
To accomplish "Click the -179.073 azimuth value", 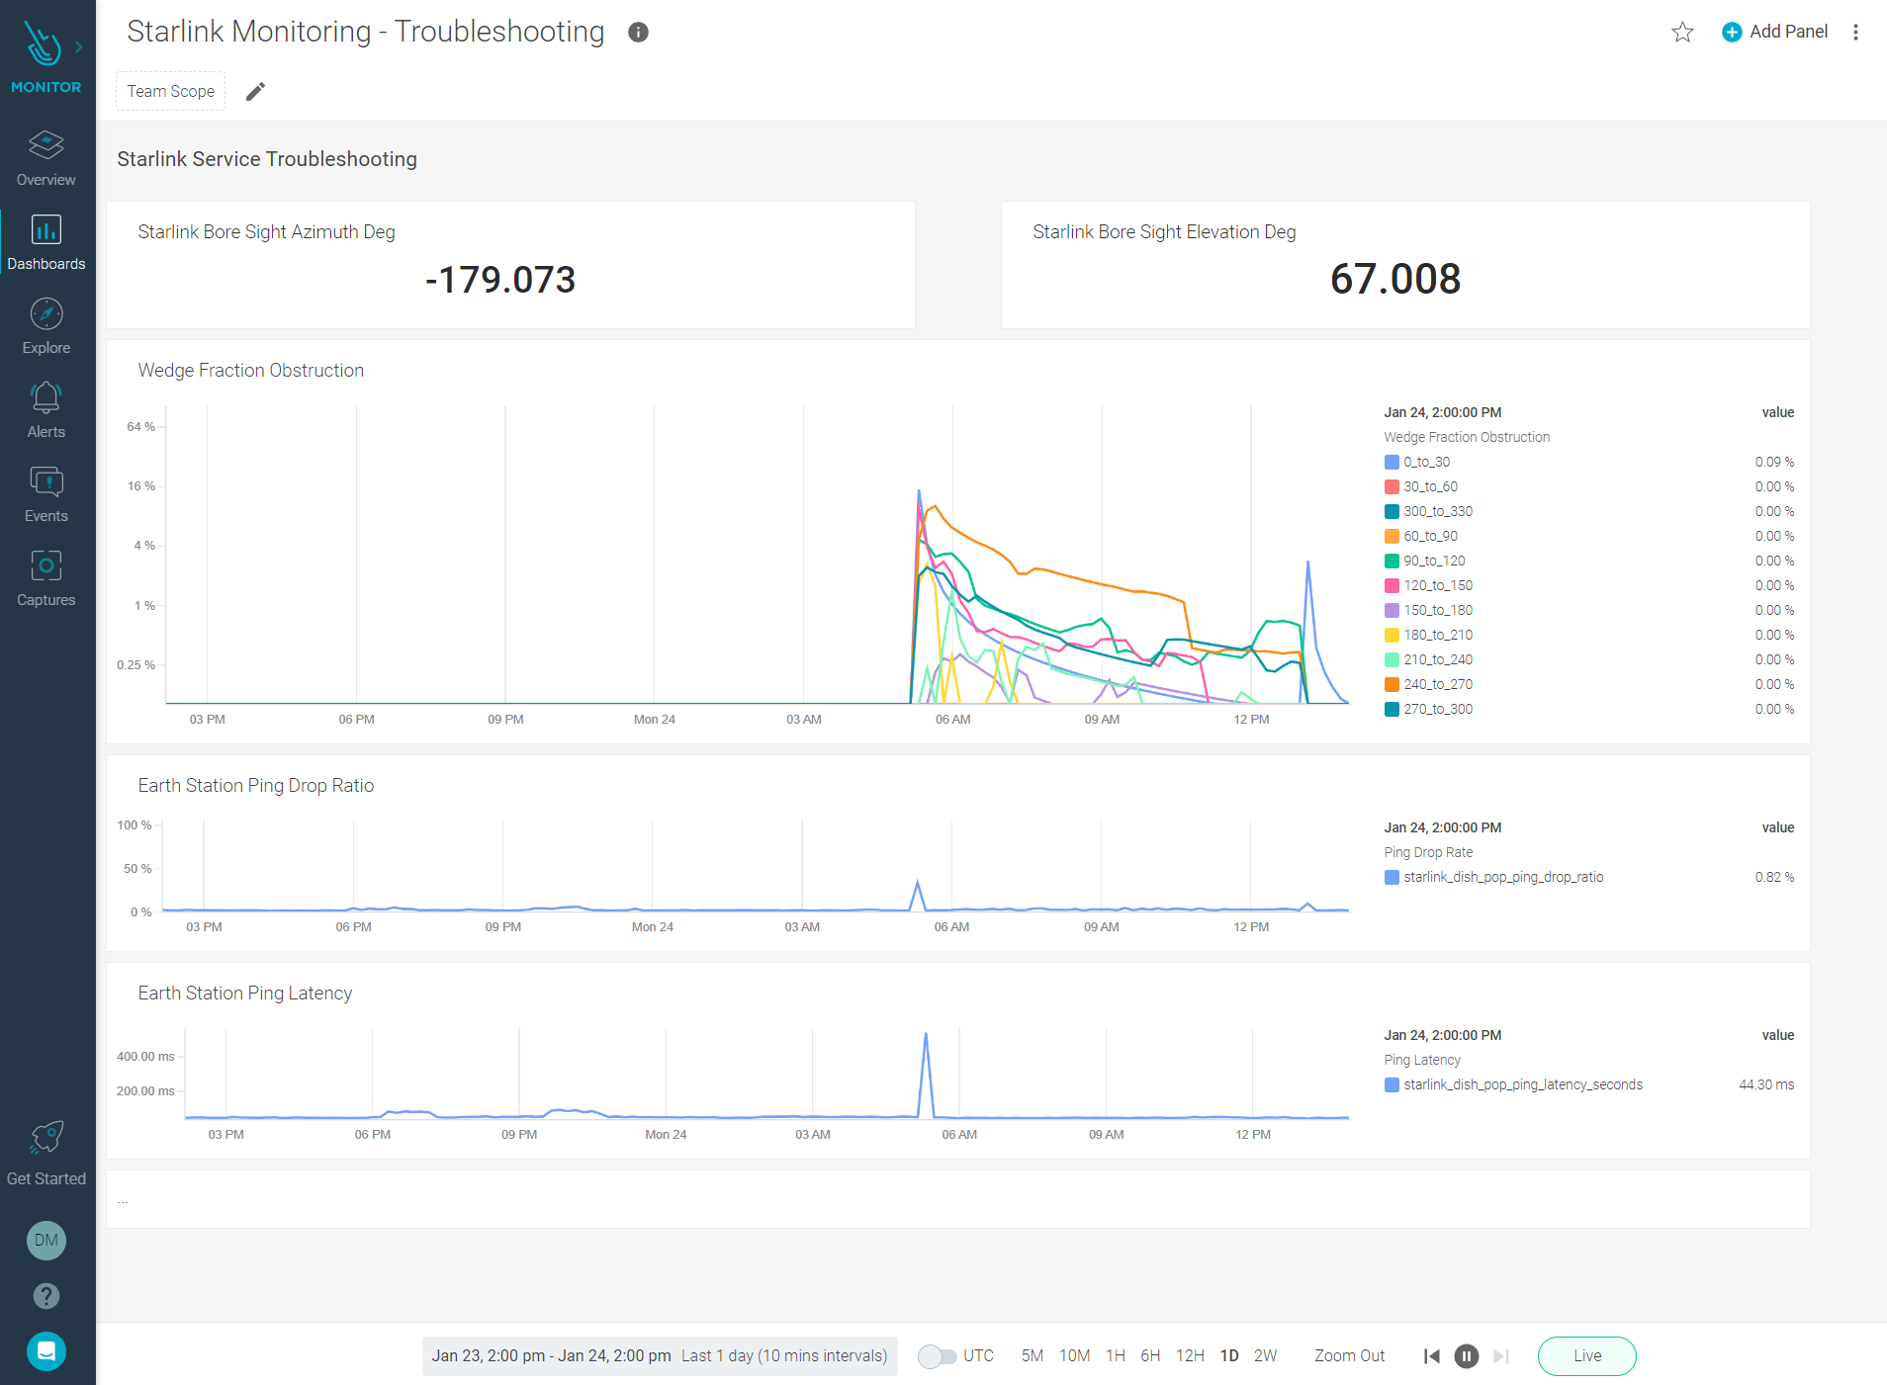I will (500, 280).
